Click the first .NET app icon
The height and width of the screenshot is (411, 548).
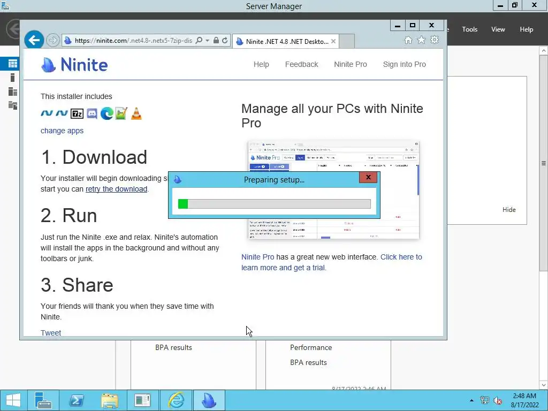(x=47, y=113)
